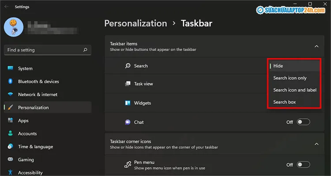Click the back arrow in title bar
Image resolution: width=331 pixels, height=176 pixels.
[6, 7]
